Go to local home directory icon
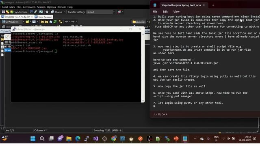260x146 pixels. [51, 21]
